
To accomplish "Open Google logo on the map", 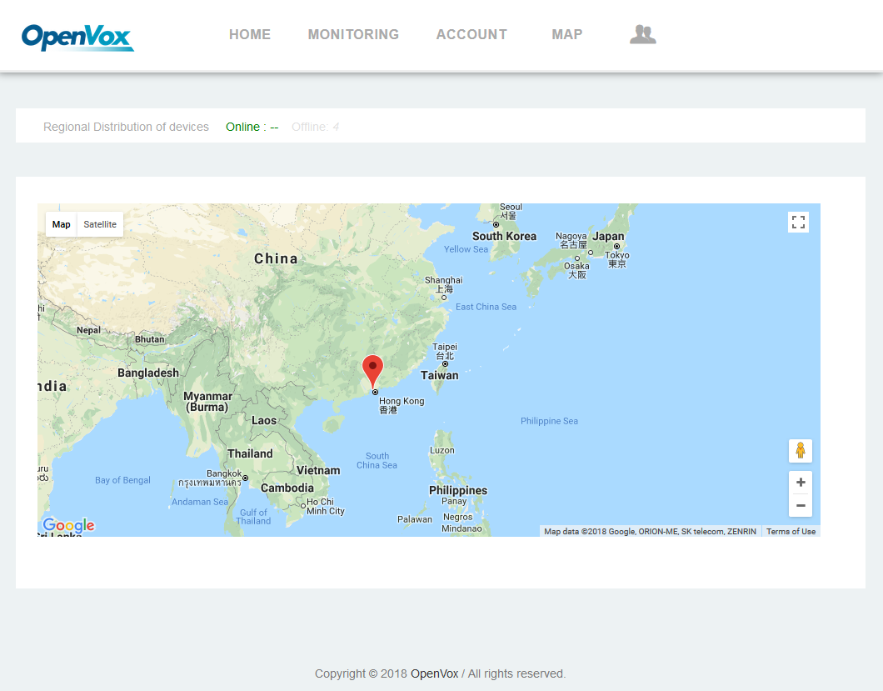I will tap(68, 525).
